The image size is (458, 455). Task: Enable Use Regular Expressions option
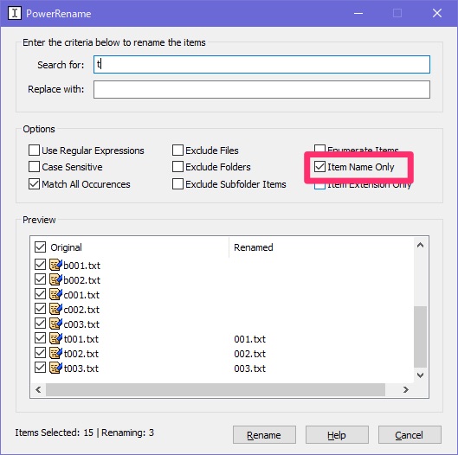coord(34,151)
